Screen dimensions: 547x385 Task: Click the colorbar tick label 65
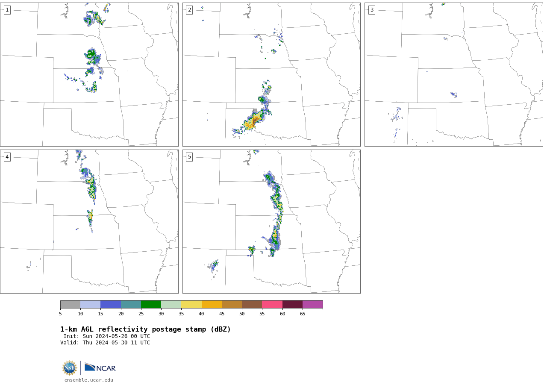[303, 314]
